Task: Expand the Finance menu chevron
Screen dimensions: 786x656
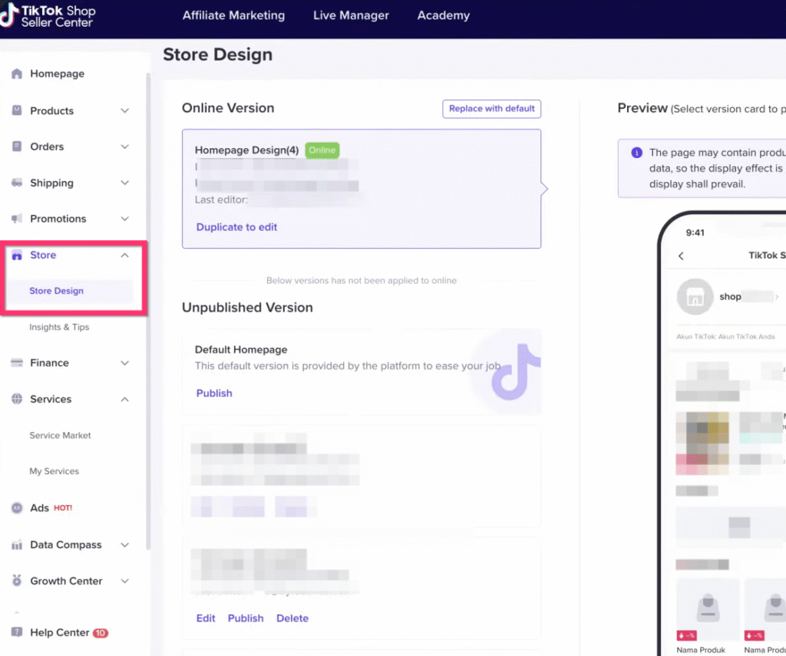Action: [125, 363]
